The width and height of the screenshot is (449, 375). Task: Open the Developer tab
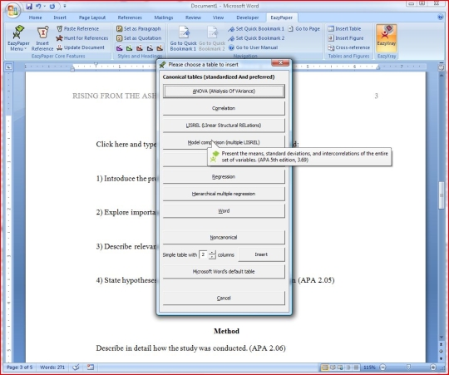pos(248,17)
